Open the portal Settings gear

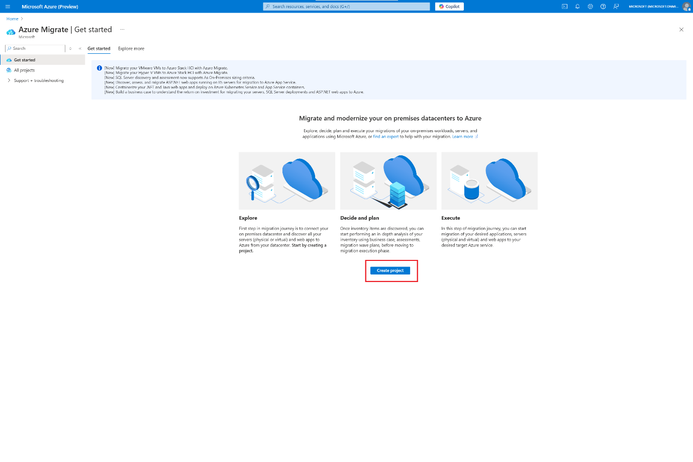590,7
